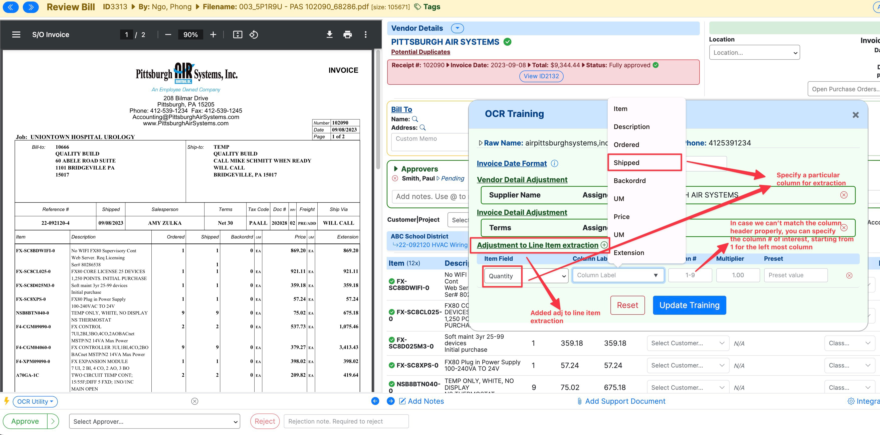This screenshot has width=880, height=435.
Task: Click PDF viewer vertical scrollbar
Action: click(x=378, y=109)
